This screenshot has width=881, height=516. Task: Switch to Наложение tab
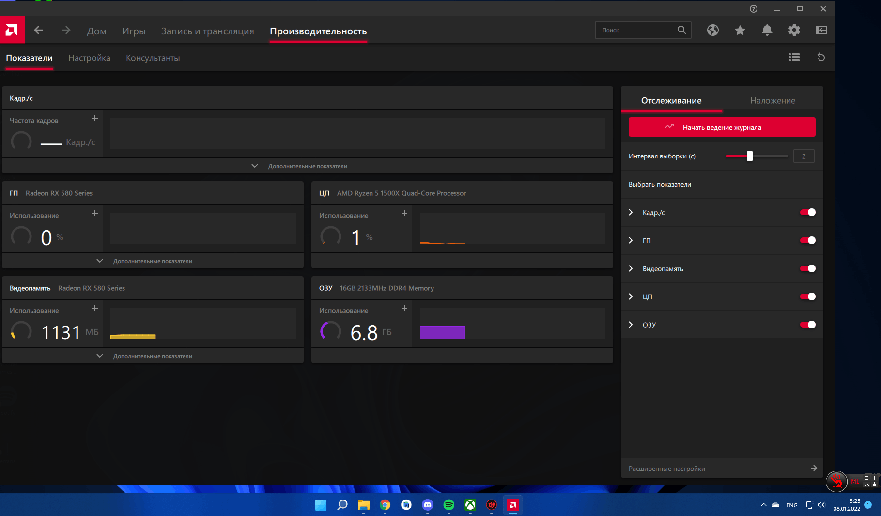coord(773,100)
